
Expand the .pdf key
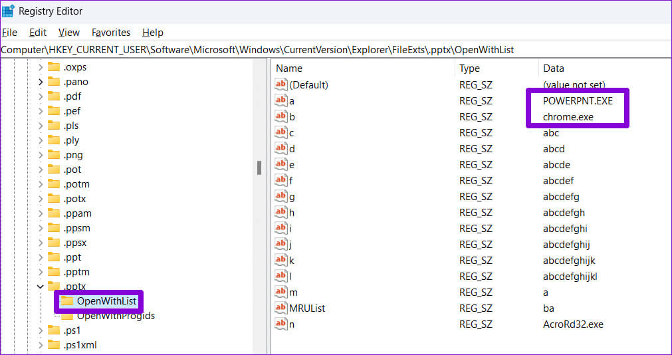41,96
